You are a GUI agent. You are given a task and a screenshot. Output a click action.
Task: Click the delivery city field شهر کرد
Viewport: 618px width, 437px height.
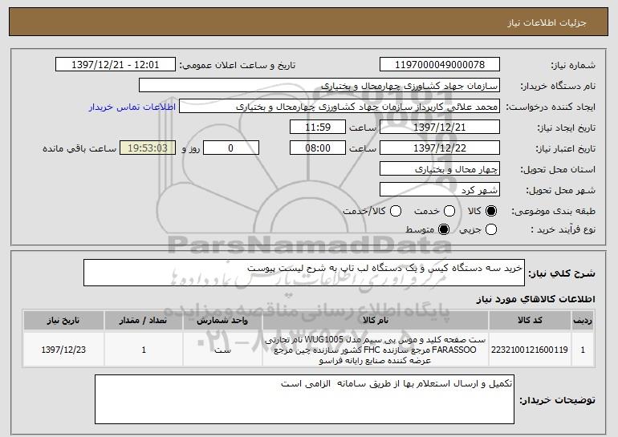pyautogui.click(x=440, y=190)
